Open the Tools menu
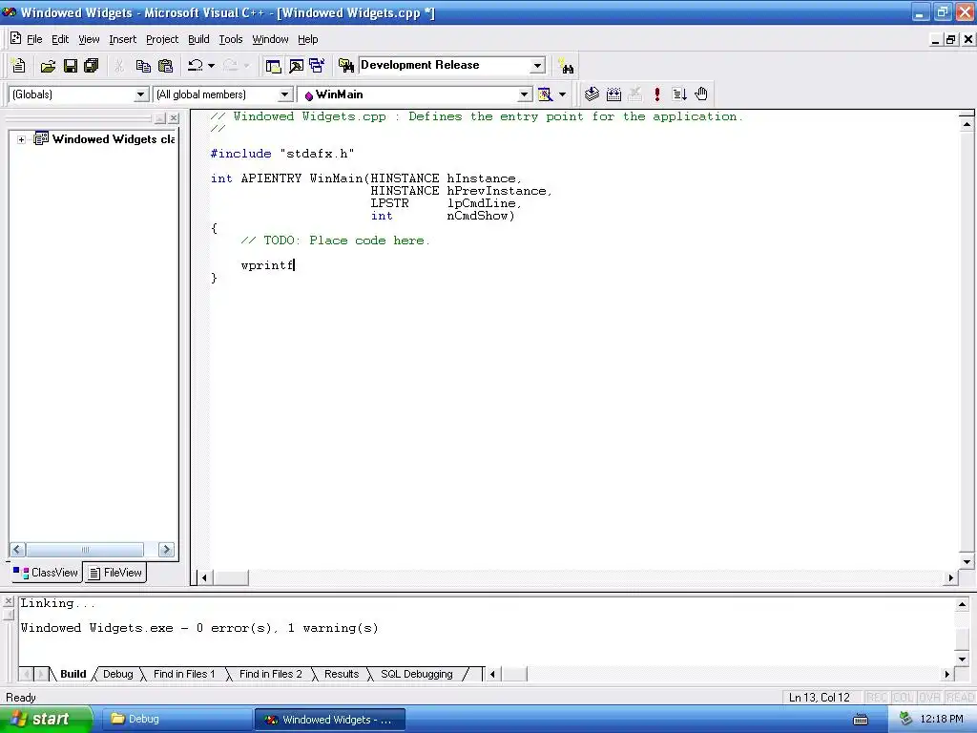 tap(231, 39)
